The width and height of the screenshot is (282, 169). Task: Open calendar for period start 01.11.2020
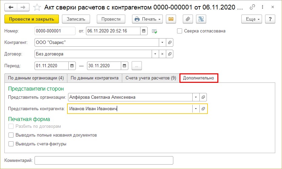click(x=72, y=66)
